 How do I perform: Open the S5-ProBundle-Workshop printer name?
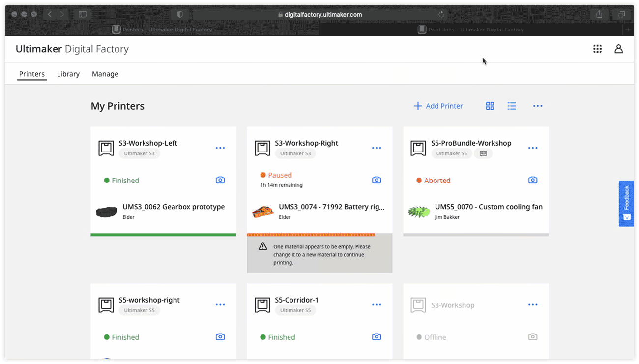click(x=471, y=143)
